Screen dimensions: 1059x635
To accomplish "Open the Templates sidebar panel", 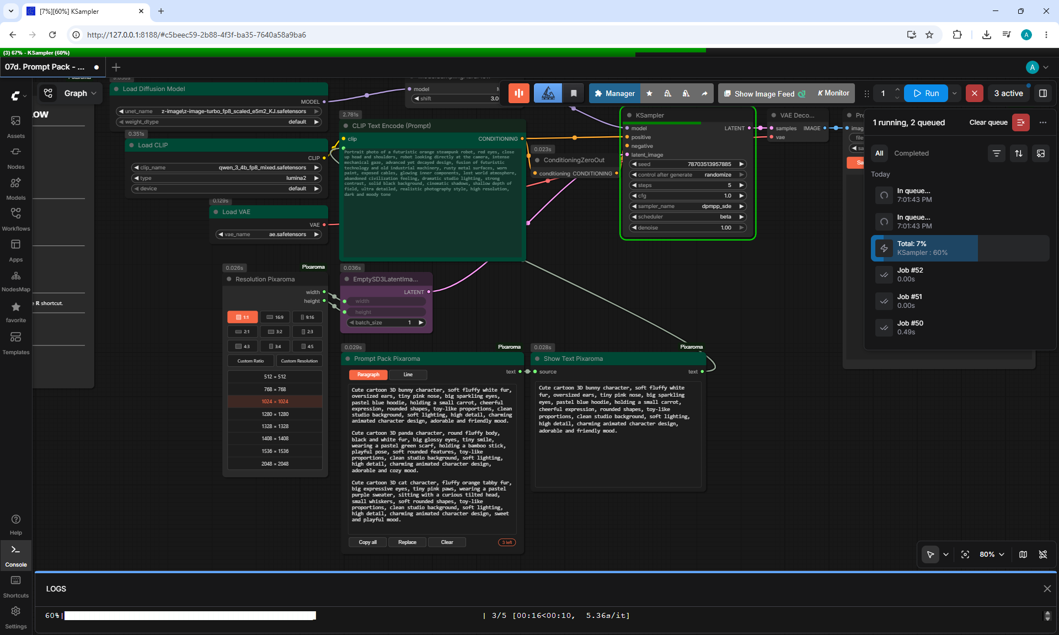I will [x=16, y=343].
